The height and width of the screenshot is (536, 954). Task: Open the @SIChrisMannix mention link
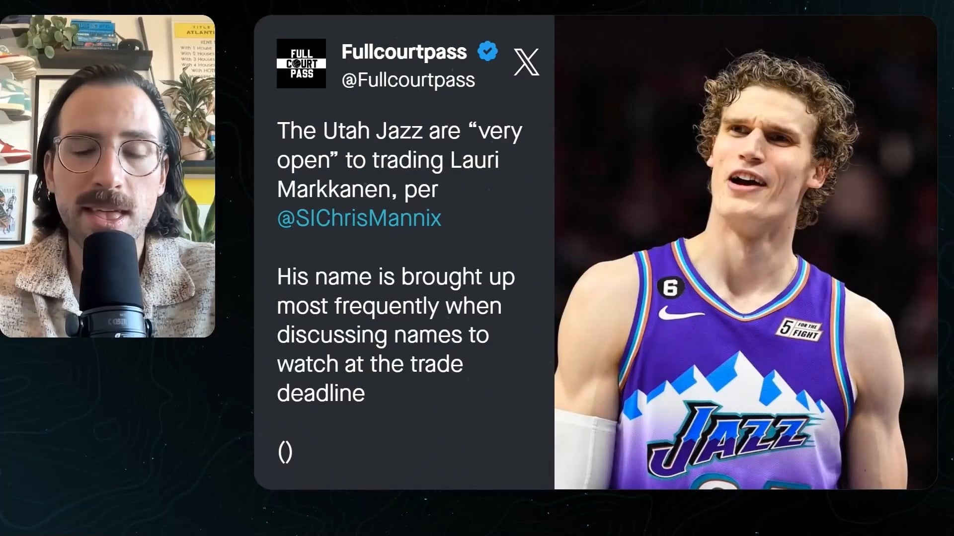pyautogui.click(x=359, y=218)
